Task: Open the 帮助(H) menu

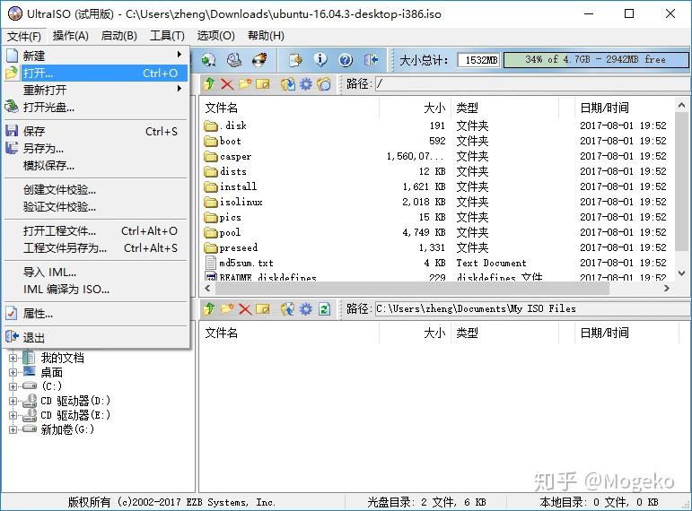Action: tap(266, 36)
